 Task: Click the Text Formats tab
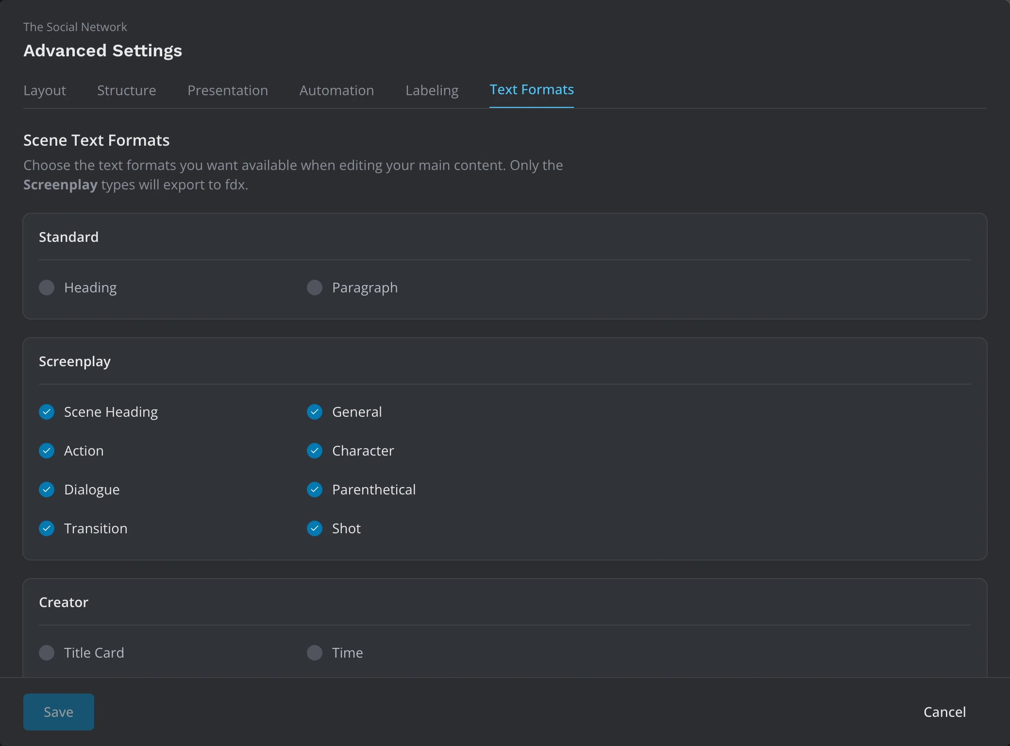(x=532, y=90)
